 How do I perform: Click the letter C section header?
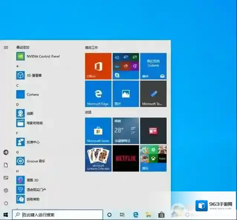(x=17, y=85)
